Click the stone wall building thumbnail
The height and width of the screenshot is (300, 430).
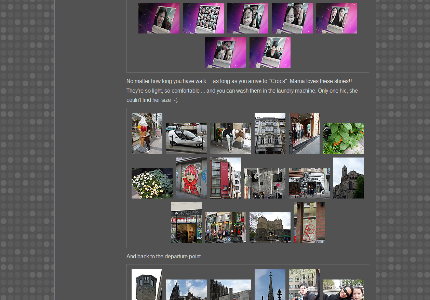(x=265, y=183)
